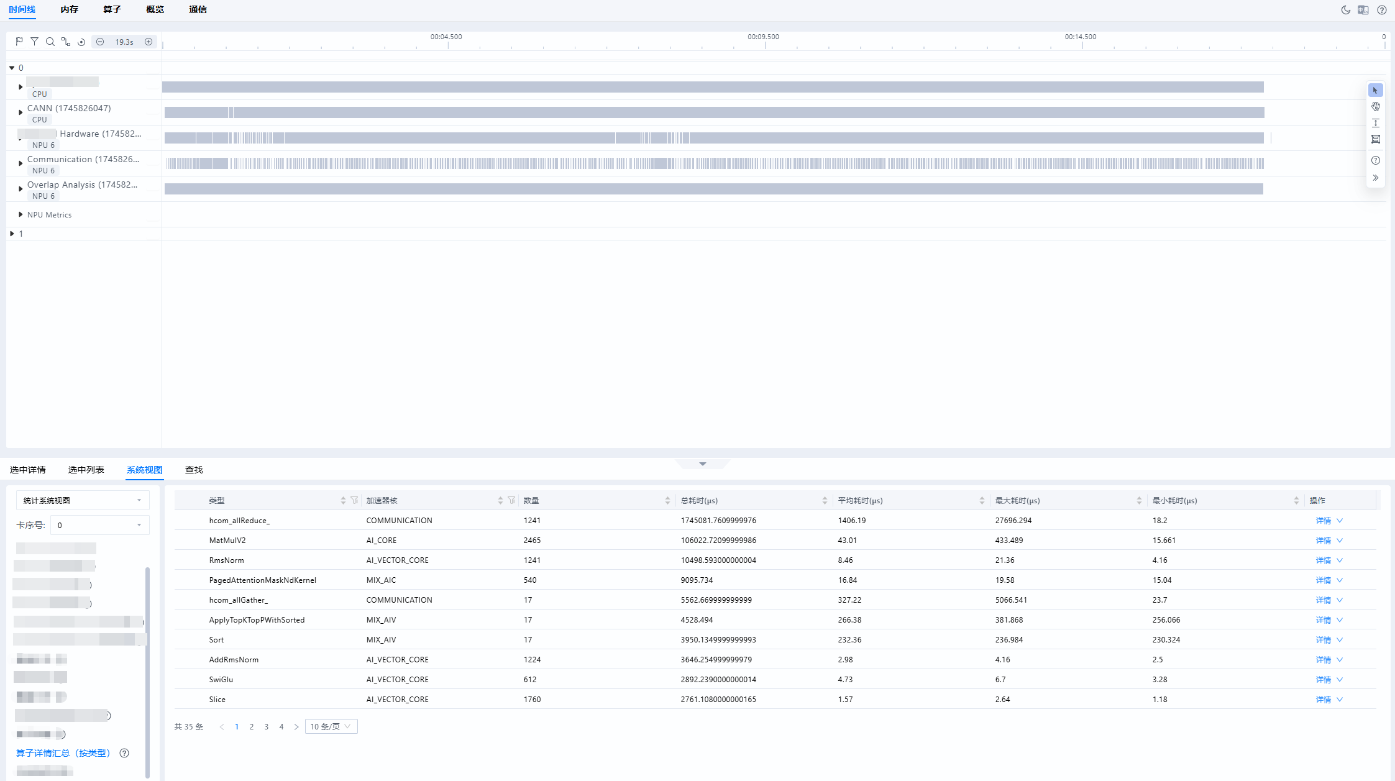
Task: Switch to the 概览 tab
Action: [x=155, y=9]
